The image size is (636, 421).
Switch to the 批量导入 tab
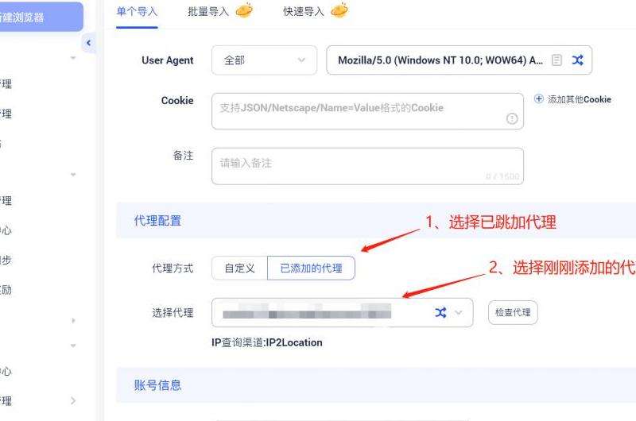pyautogui.click(x=208, y=12)
